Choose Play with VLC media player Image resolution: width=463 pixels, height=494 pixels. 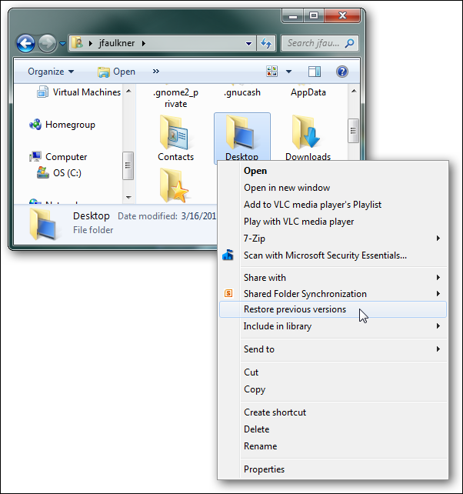(333, 222)
